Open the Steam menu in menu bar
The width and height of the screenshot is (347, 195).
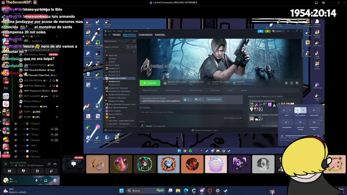(109, 31)
